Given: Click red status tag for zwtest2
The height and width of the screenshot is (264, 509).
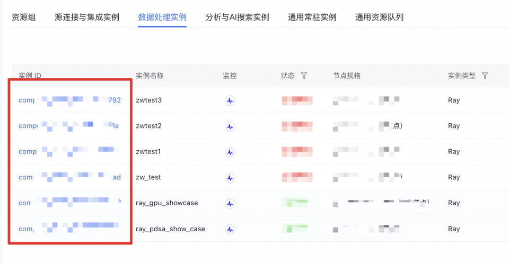Looking at the screenshot, I should [x=297, y=126].
